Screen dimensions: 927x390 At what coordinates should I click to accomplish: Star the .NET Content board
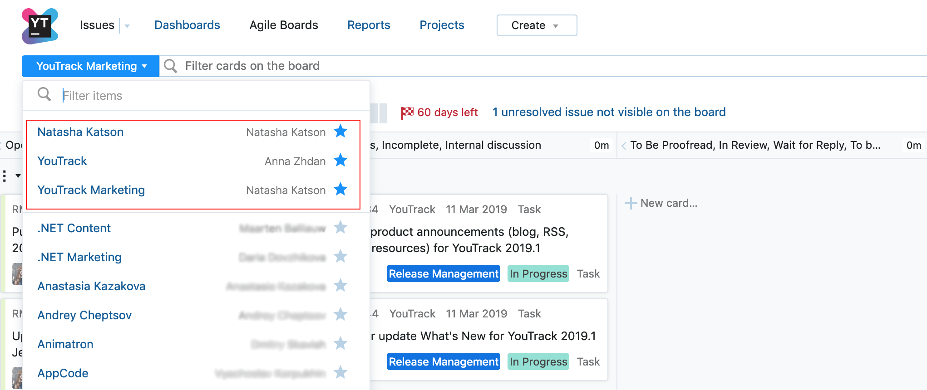[340, 228]
